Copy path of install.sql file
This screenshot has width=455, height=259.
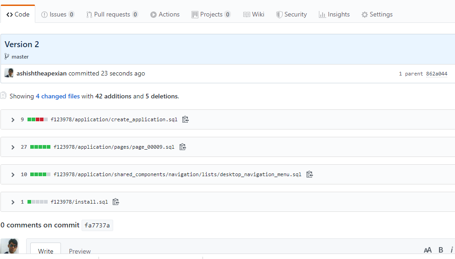pyautogui.click(x=116, y=202)
